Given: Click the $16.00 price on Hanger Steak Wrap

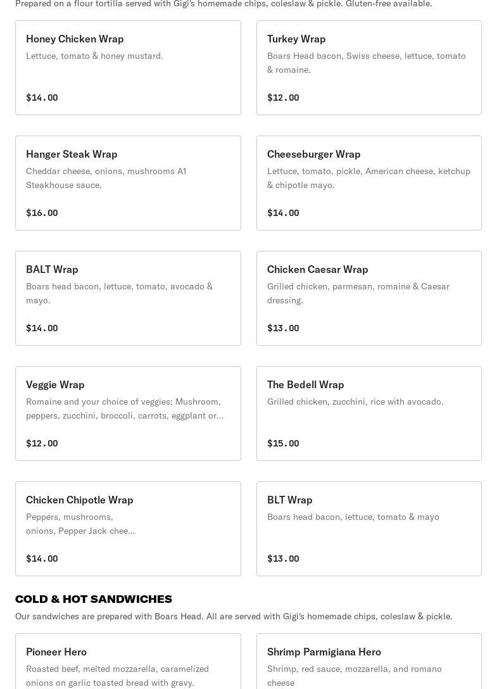Looking at the screenshot, I should [42, 213].
